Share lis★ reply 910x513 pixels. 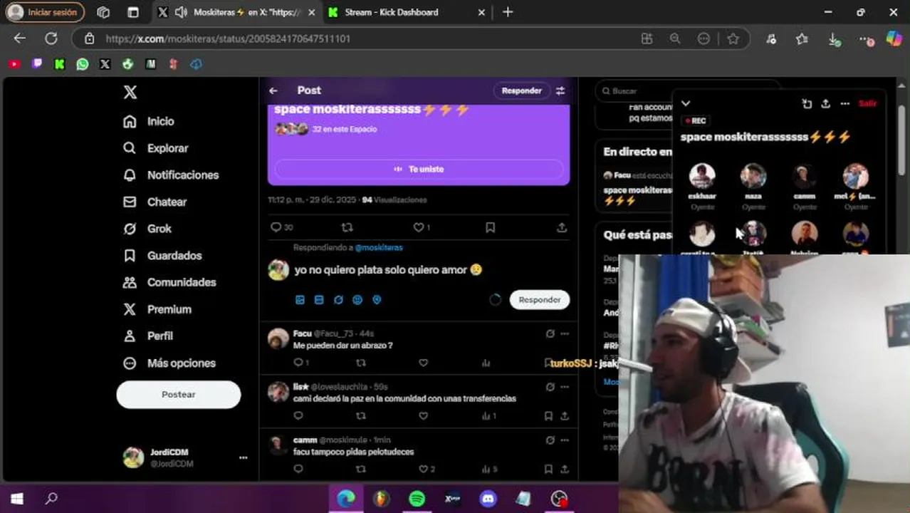[565, 416]
